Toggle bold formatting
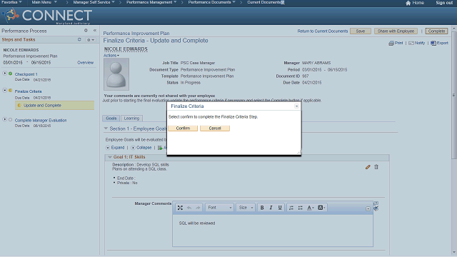 click(262, 208)
